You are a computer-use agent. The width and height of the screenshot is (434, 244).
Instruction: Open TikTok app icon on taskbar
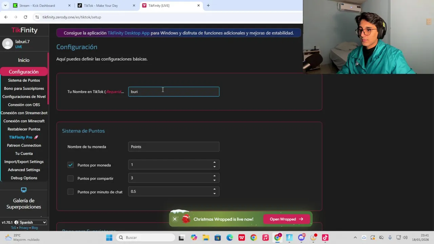click(325, 238)
